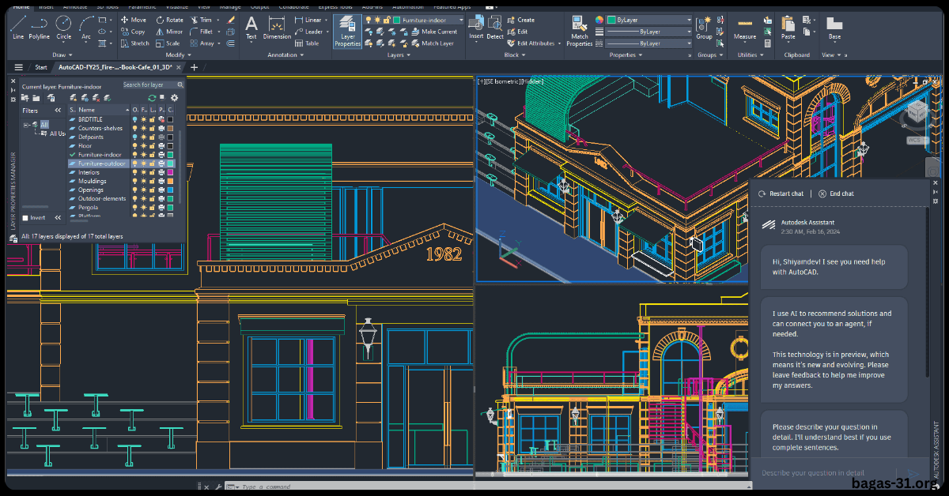Select the Line draw tool
949x496 pixels.
[x=17, y=27]
